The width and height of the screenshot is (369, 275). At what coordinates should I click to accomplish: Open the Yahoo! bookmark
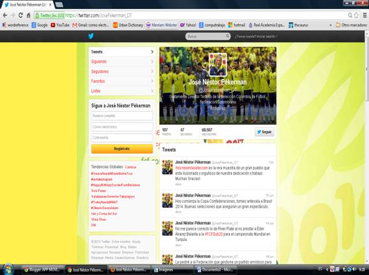[188, 25]
